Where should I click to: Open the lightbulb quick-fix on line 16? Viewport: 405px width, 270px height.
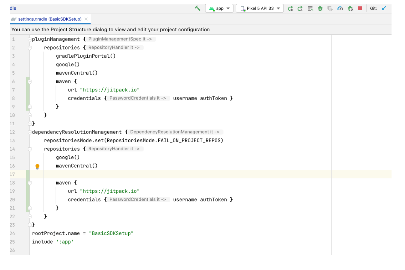point(37,166)
